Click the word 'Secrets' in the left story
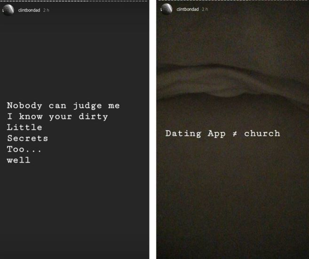The image size is (309, 259). tap(28, 138)
